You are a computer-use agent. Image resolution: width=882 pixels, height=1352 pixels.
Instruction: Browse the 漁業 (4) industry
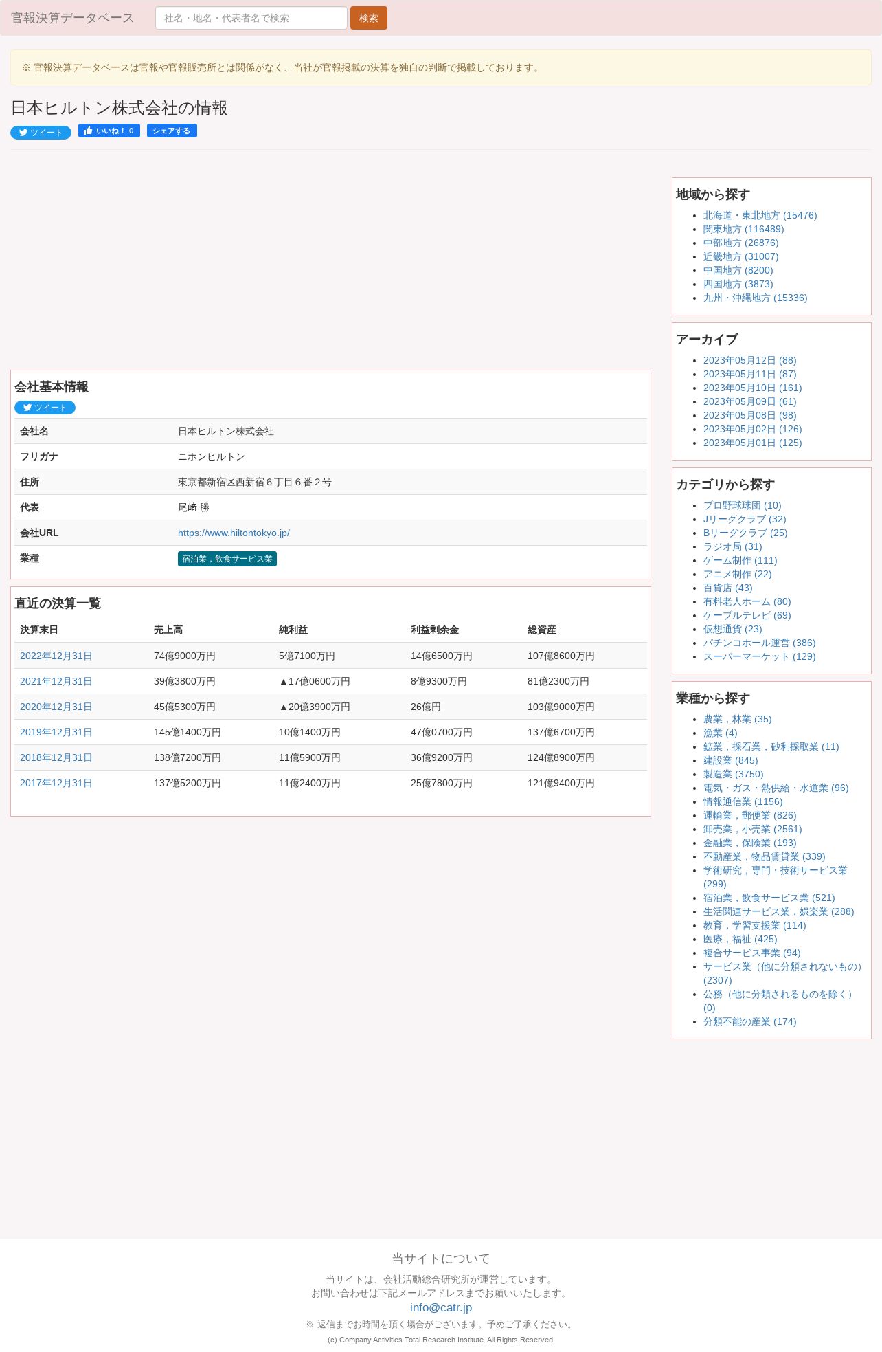[720, 733]
